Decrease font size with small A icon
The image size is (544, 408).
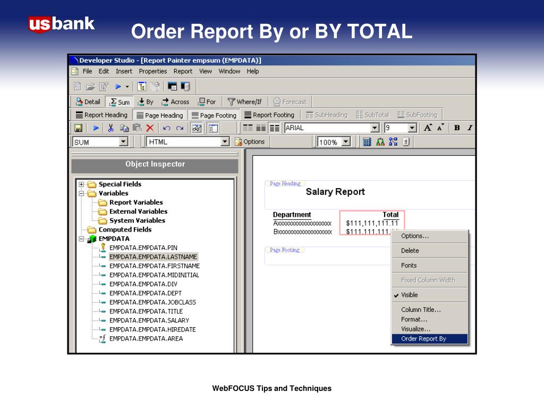point(440,127)
